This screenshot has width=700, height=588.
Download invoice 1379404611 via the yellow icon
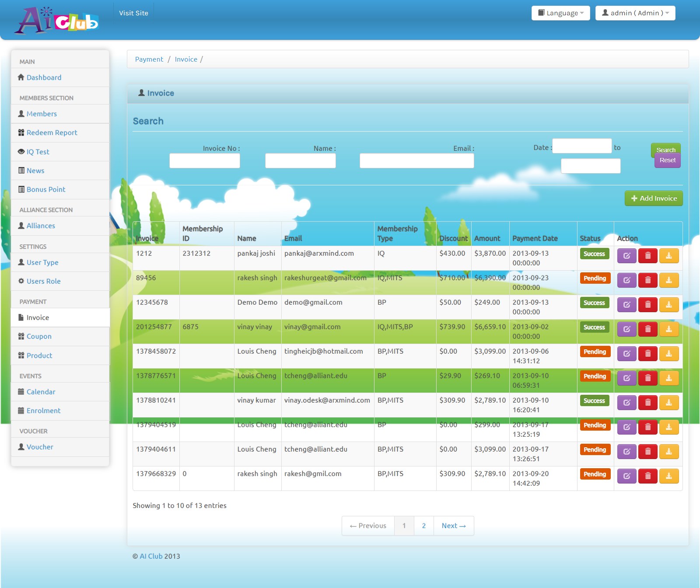(669, 452)
